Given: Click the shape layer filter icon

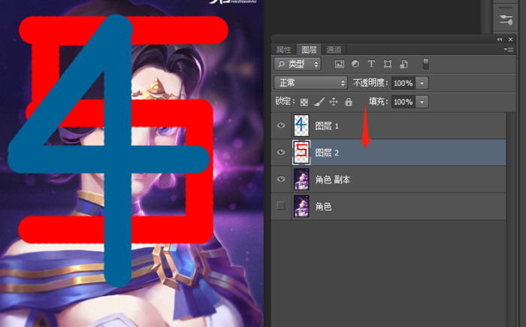Looking at the screenshot, I should coord(388,65).
